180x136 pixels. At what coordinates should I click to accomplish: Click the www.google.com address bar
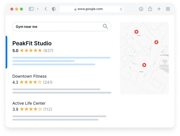tap(90, 9)
